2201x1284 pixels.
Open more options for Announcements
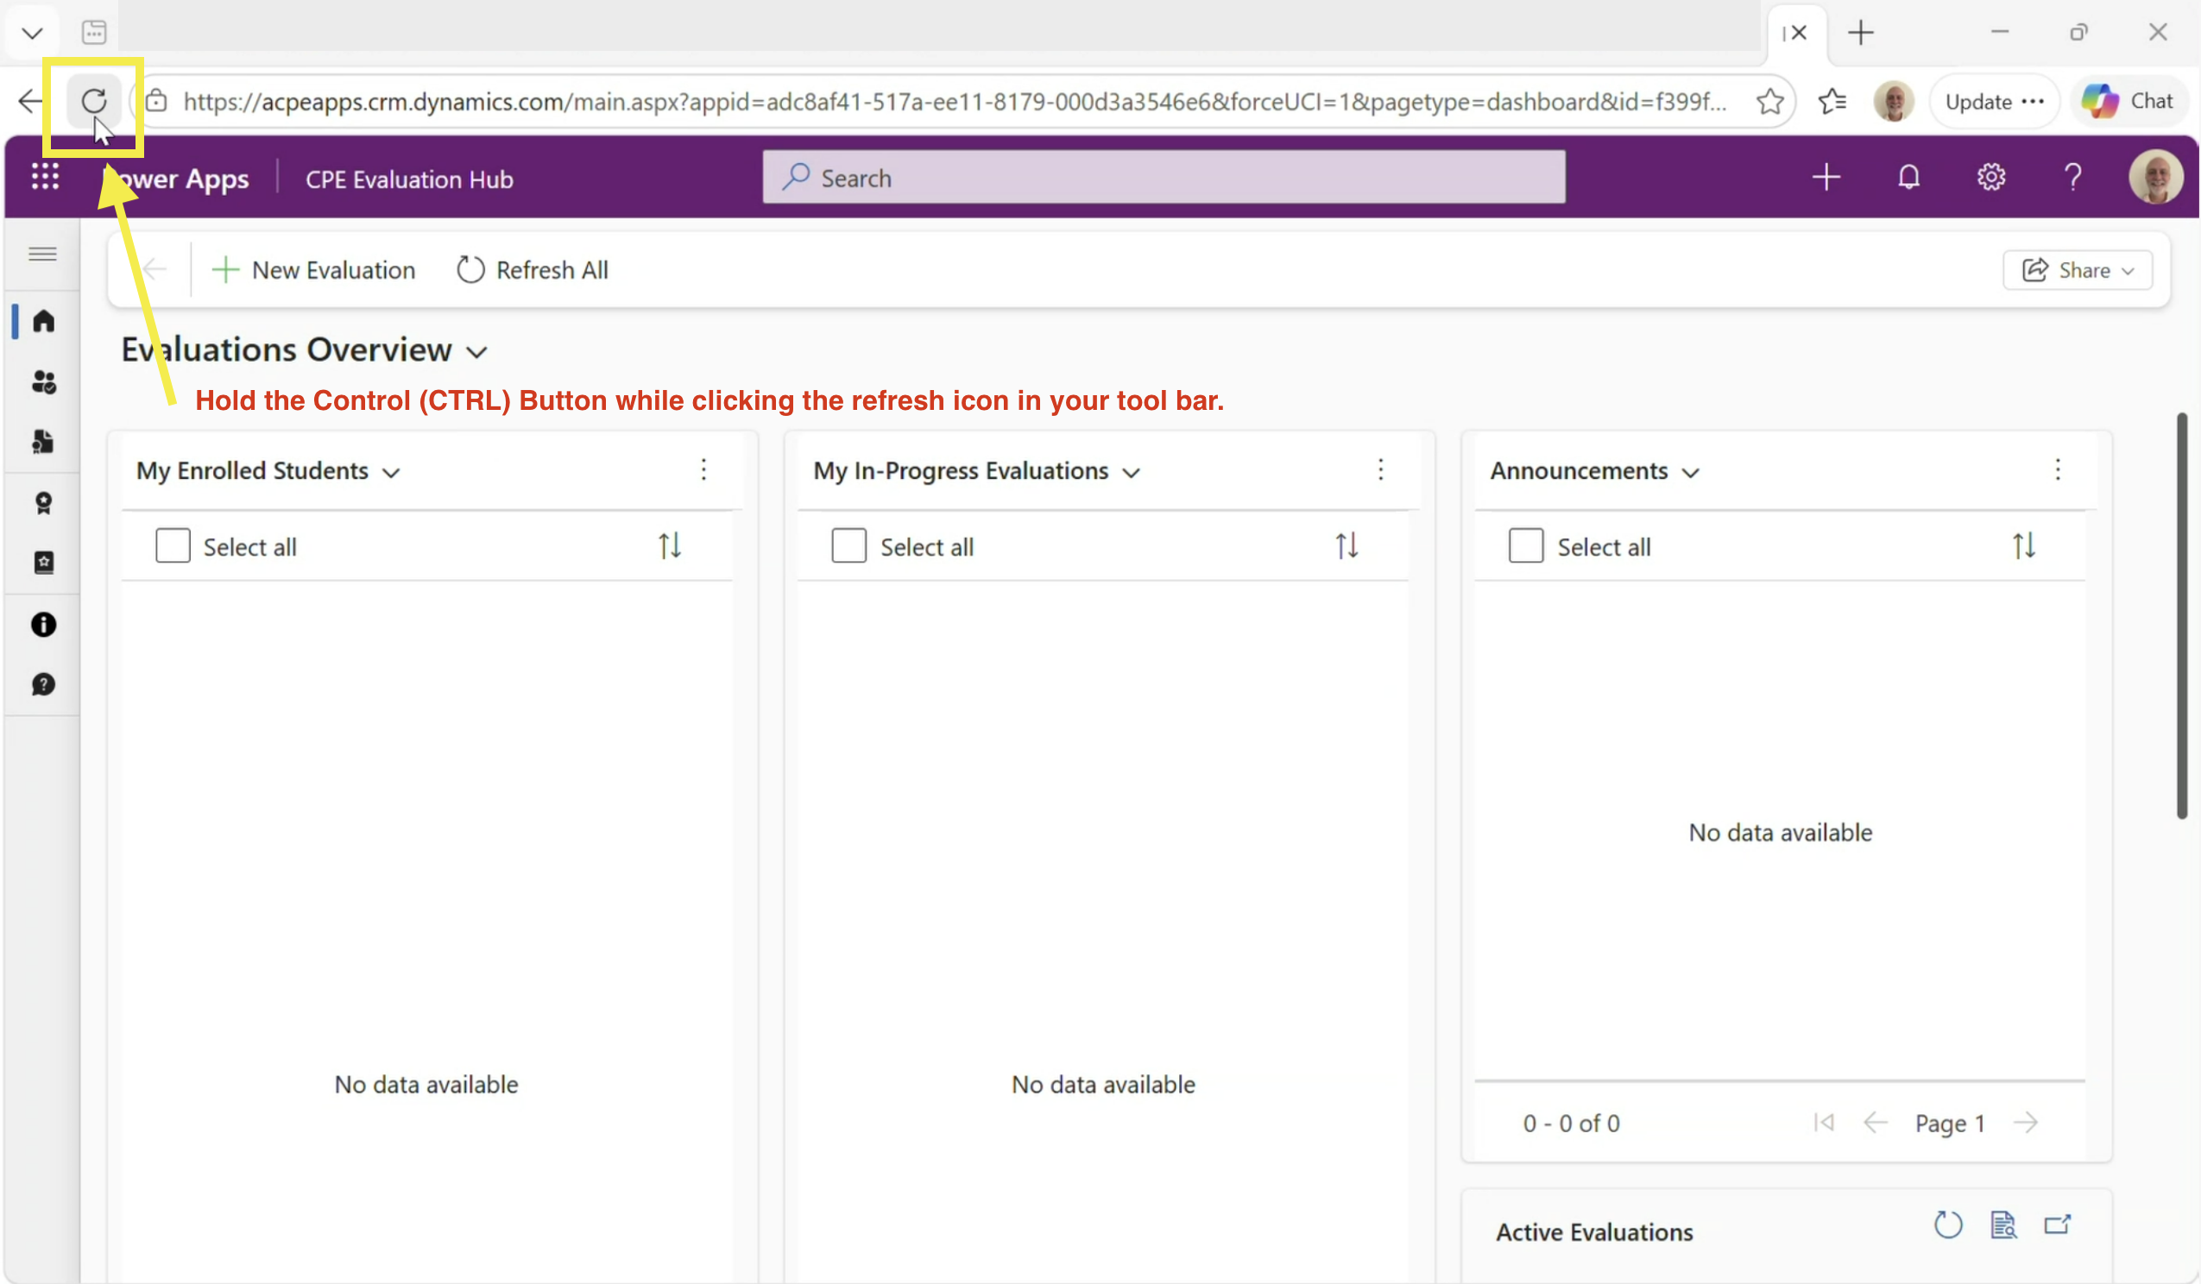pos(2058,470)
